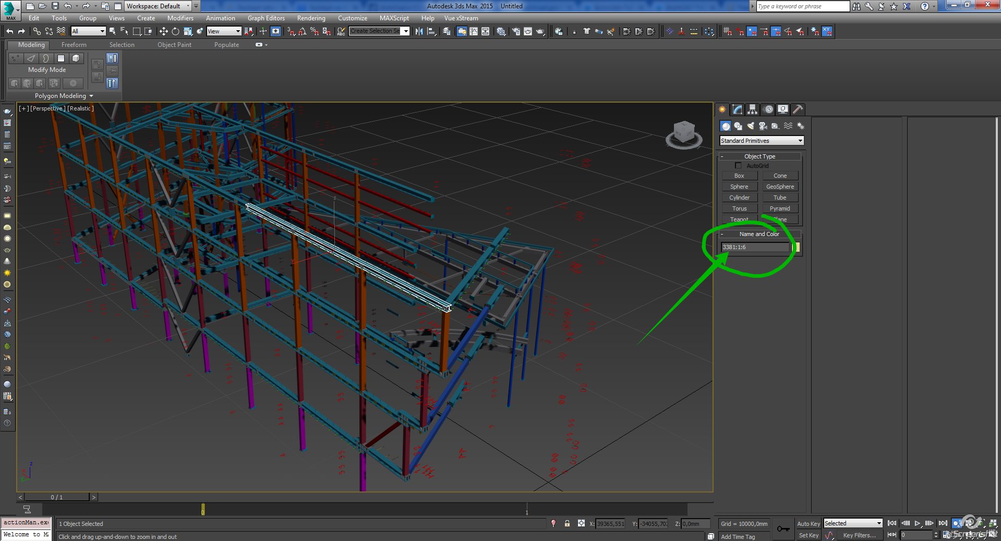Select the Shapes category icon
1001x541 pixels.
[738, 126]
